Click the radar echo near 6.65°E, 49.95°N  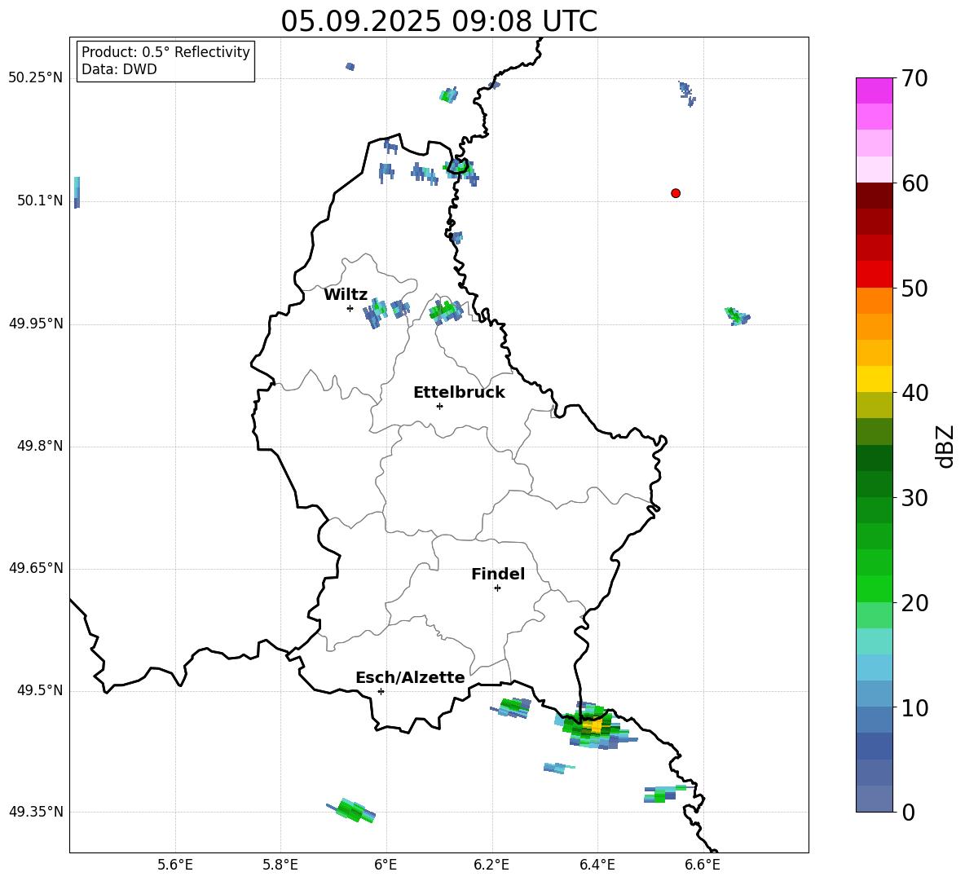(738, 316)
